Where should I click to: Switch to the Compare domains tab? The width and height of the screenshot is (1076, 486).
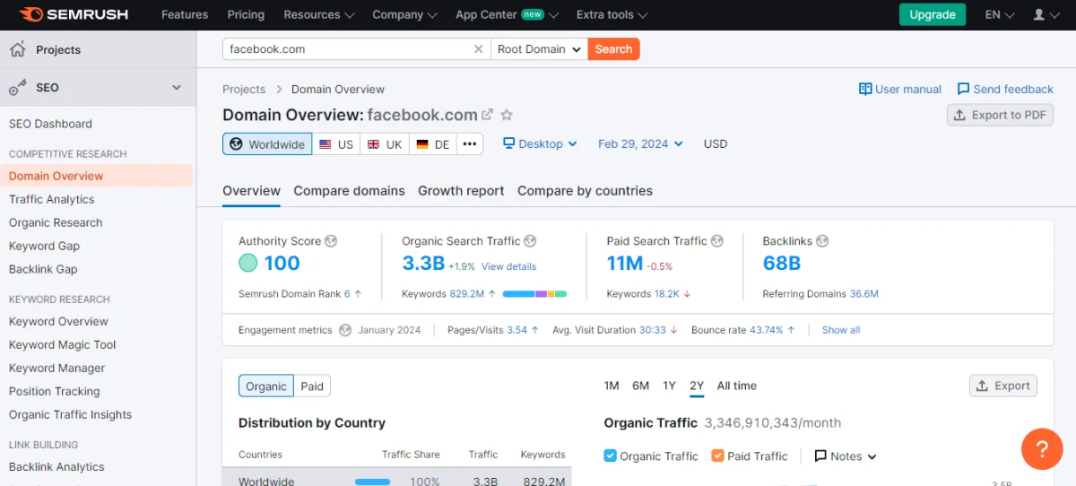point(349,191)
